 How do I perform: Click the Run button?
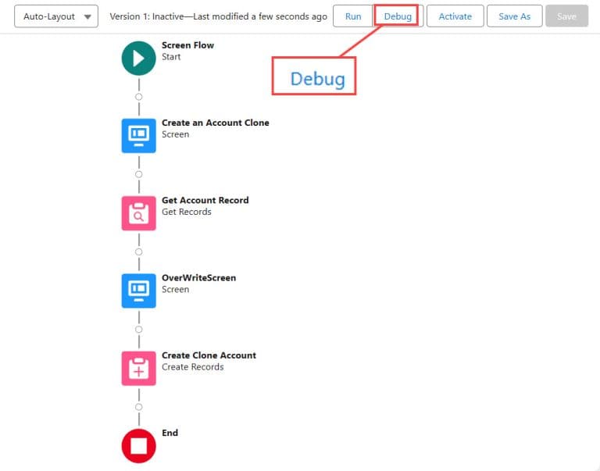point(353,16)
